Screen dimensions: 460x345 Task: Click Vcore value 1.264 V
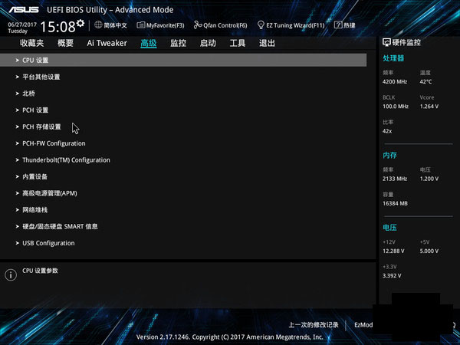point(429,107)
